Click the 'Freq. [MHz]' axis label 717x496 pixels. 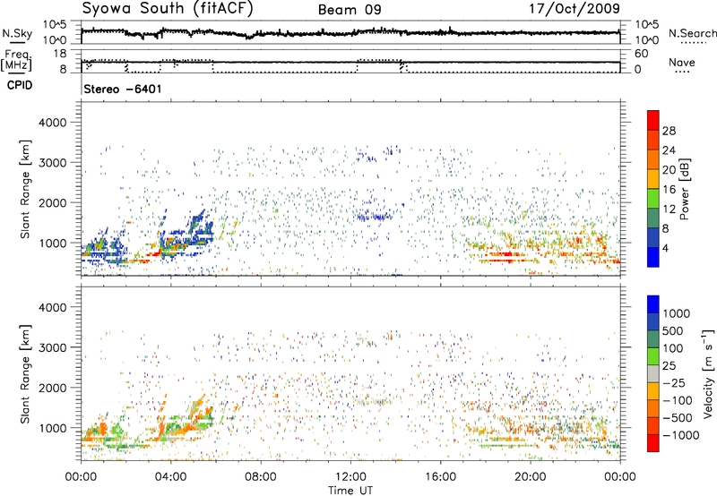point(16,60)
